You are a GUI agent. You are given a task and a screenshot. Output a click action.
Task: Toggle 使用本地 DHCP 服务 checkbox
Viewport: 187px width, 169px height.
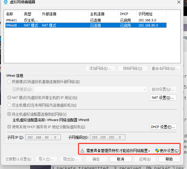[x=9, y=127]
